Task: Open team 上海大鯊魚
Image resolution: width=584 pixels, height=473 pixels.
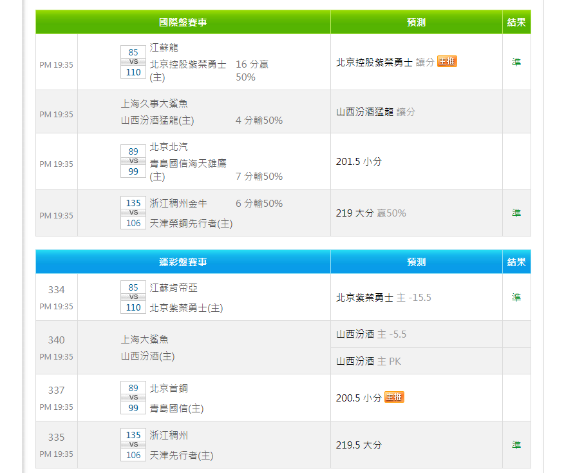Action: (144, 339)
